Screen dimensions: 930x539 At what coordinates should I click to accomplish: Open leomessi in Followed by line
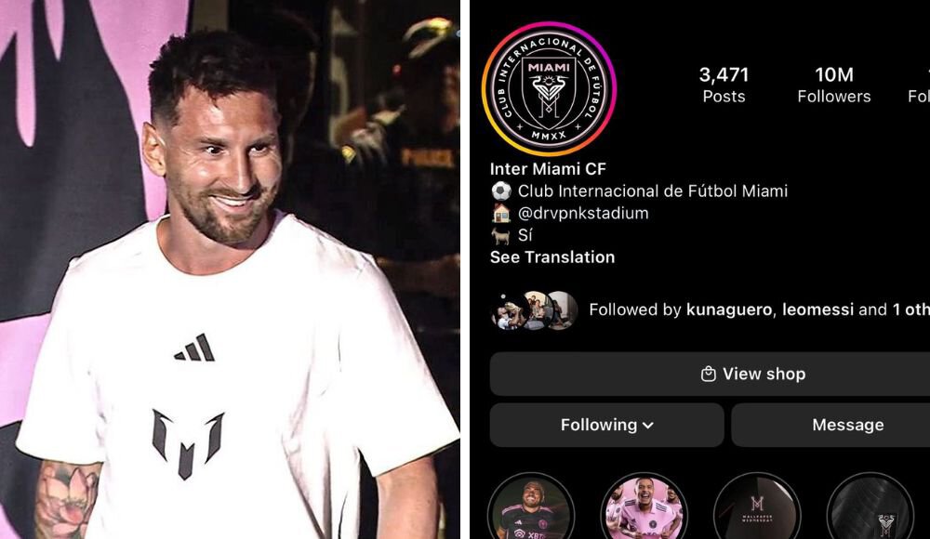tap(817, 309)
